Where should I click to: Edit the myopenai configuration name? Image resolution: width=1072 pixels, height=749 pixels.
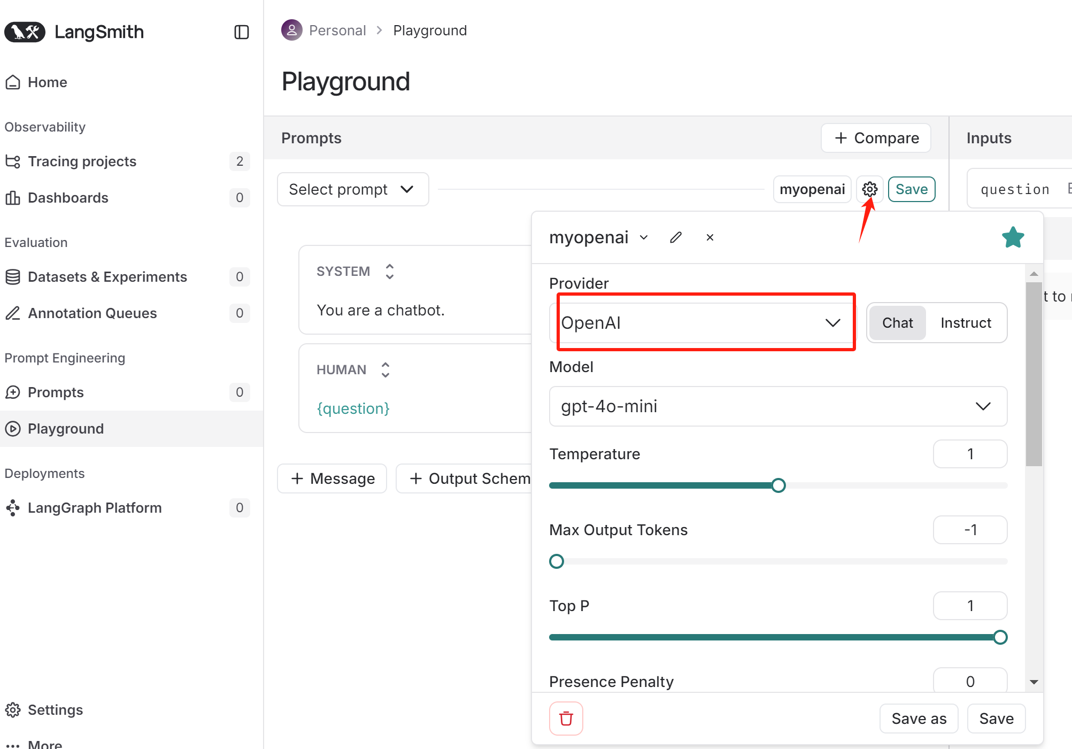(676, 237)
